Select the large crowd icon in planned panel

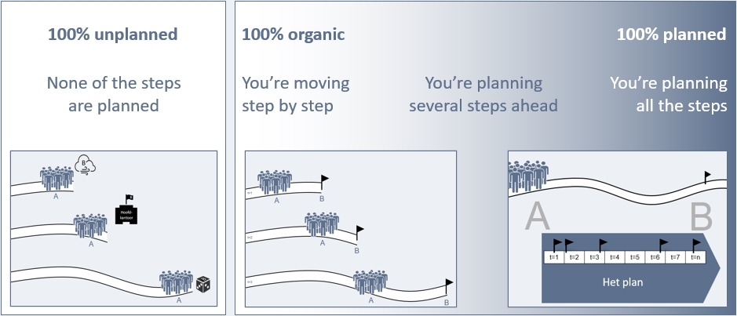click(528, 176)
